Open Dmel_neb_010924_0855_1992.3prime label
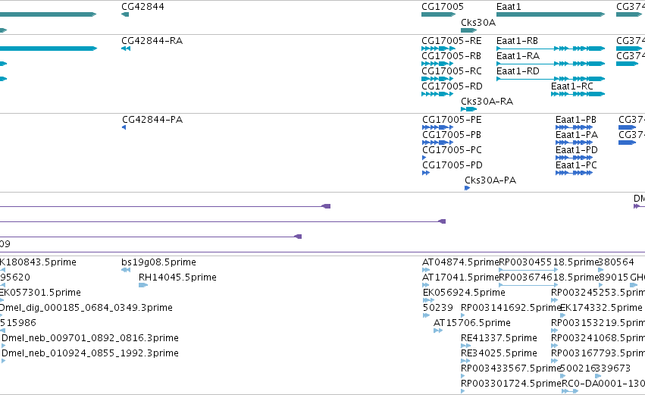Image resolution: width=645 pixels, height=395 pixels. 90,353
